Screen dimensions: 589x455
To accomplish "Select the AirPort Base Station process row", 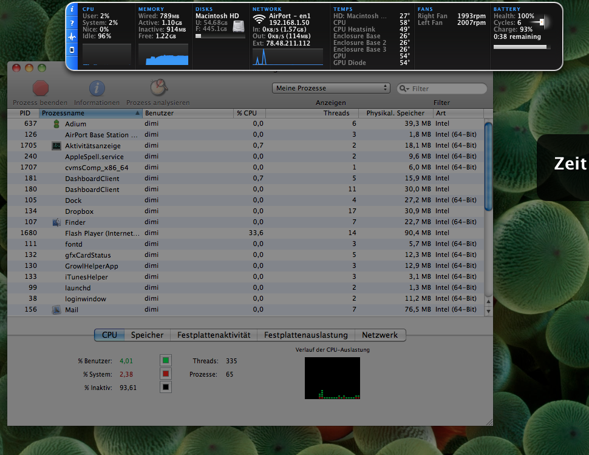I will tap(246, 134).
